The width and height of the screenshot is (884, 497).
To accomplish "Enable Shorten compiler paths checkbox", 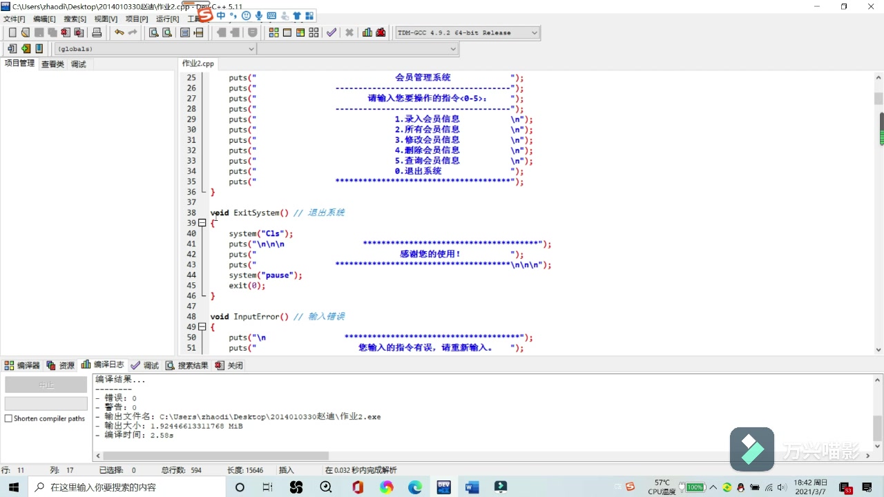I will 8,418.
